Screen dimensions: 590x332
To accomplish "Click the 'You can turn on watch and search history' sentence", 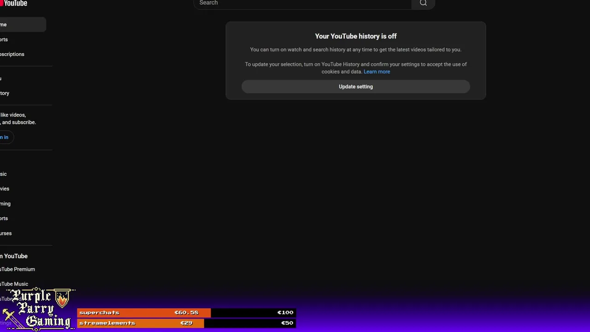I will pyautogui.click(x=355, y=49).
